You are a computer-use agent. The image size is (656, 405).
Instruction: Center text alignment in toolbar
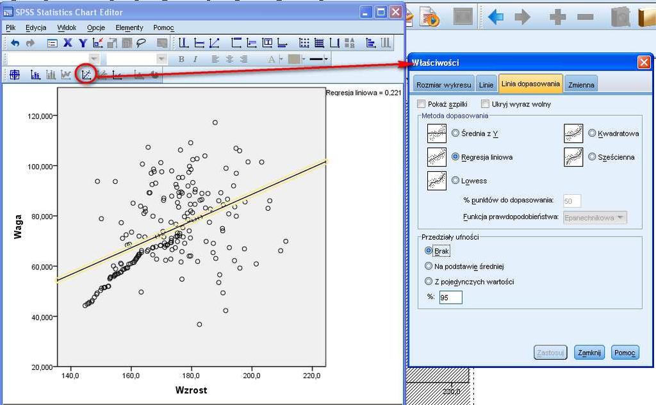pos(229,60)
